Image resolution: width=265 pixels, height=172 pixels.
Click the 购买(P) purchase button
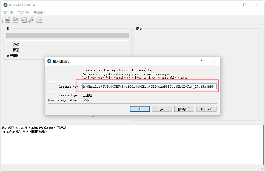pyautogui.click(x=184, y=109)
